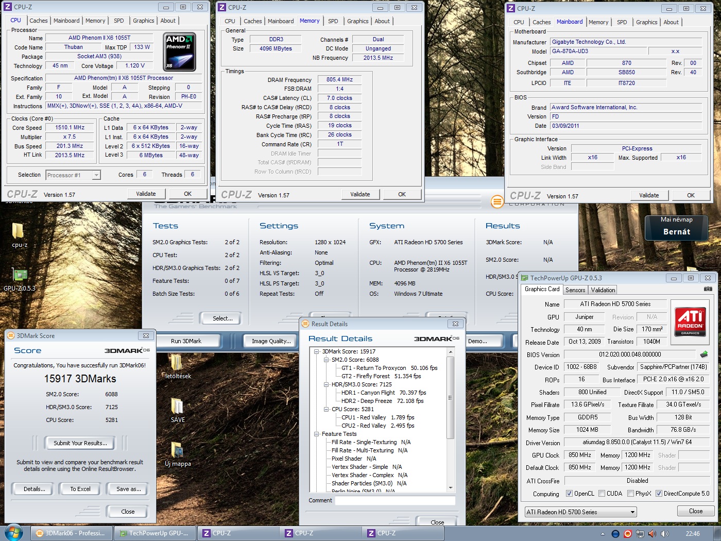Screen dimensions: 721x541
Task: Collapse the SM2.0 Score: 6088 node
Action: 327,360
